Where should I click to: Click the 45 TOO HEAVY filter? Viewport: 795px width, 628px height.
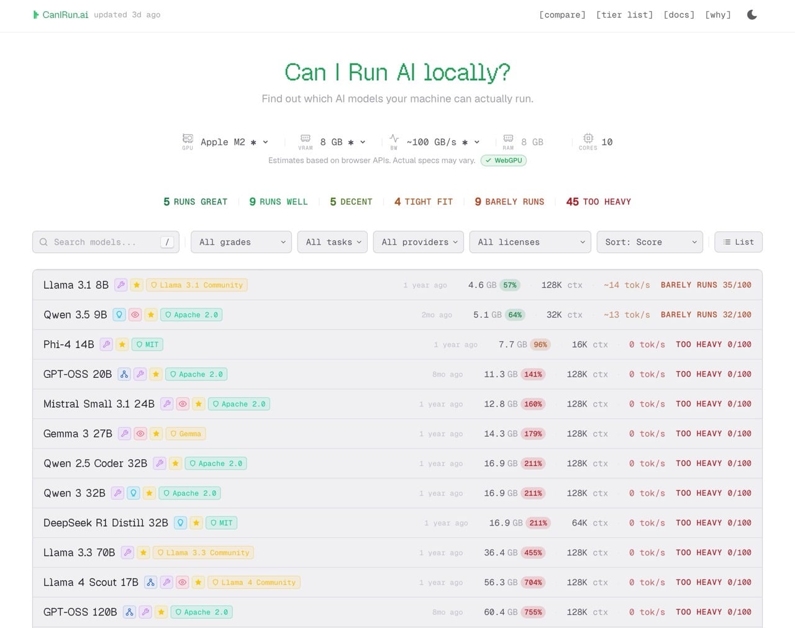(598, 202)
